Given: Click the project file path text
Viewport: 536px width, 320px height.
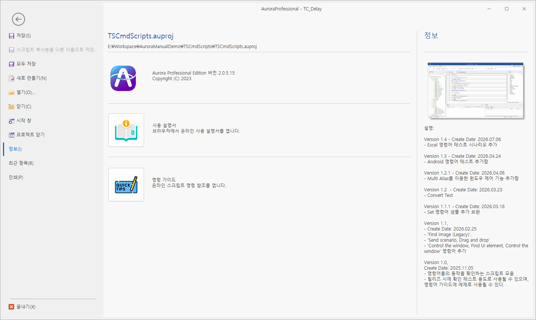Looking at the screenshot, I should click(x=182, y=47).
